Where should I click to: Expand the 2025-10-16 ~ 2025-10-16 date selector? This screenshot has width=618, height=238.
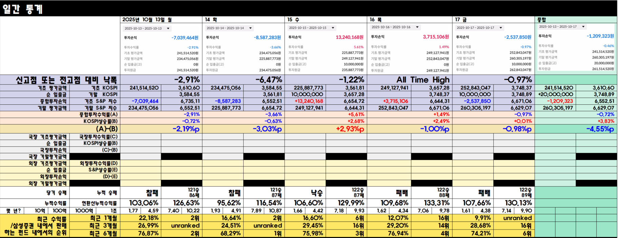(395, 27)
